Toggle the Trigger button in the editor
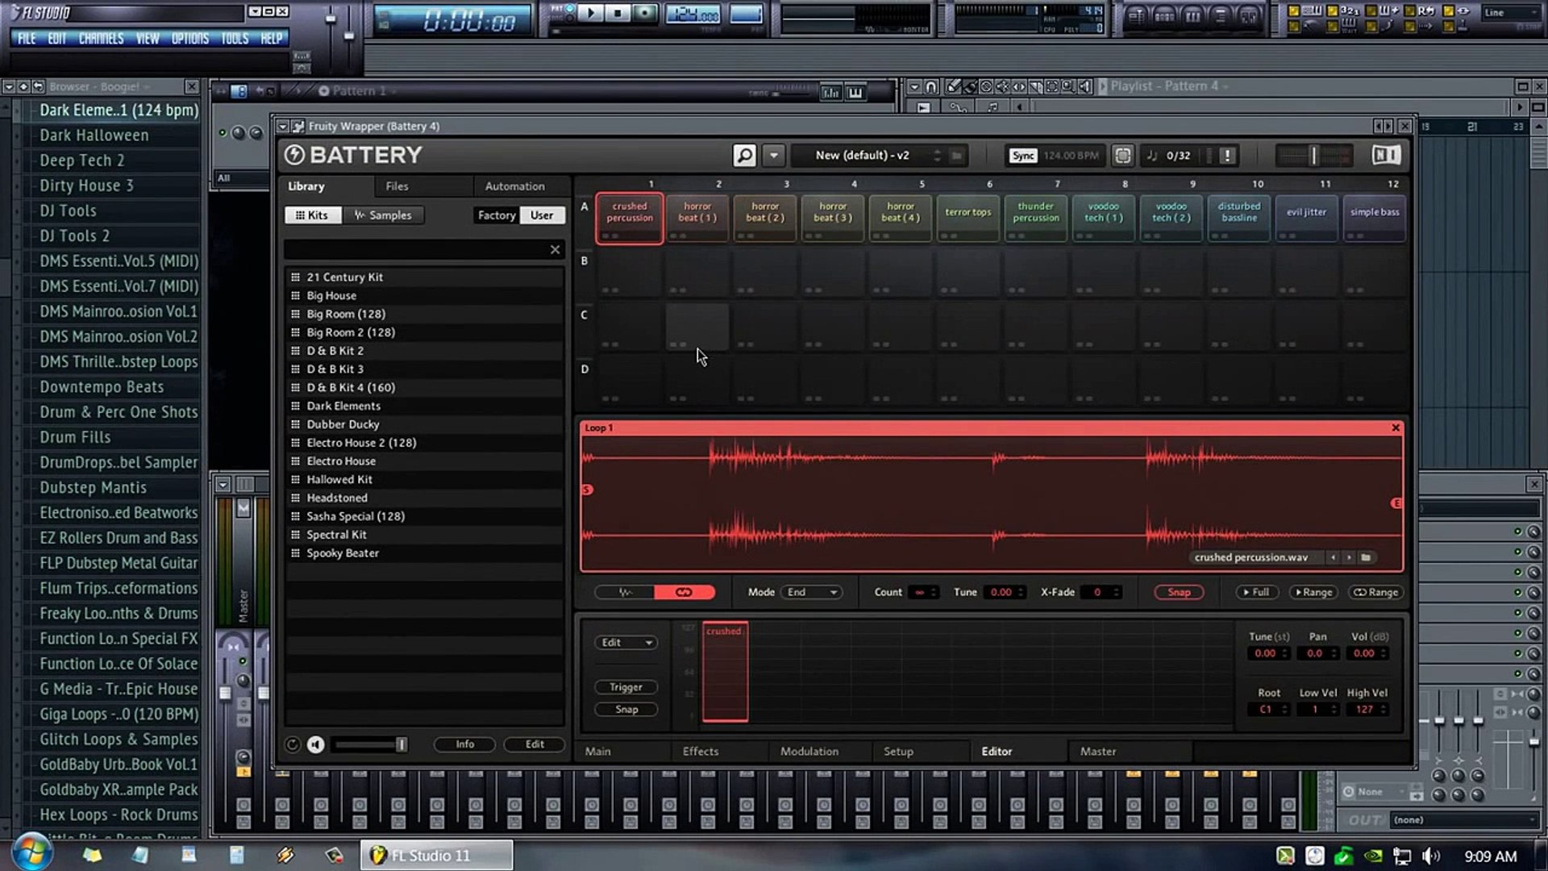This screenshot has height=871, width=1548. [x=626, y=687]
